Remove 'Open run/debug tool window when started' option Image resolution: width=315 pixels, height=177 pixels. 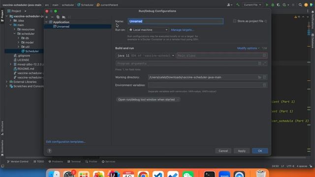tap(178, 99)
